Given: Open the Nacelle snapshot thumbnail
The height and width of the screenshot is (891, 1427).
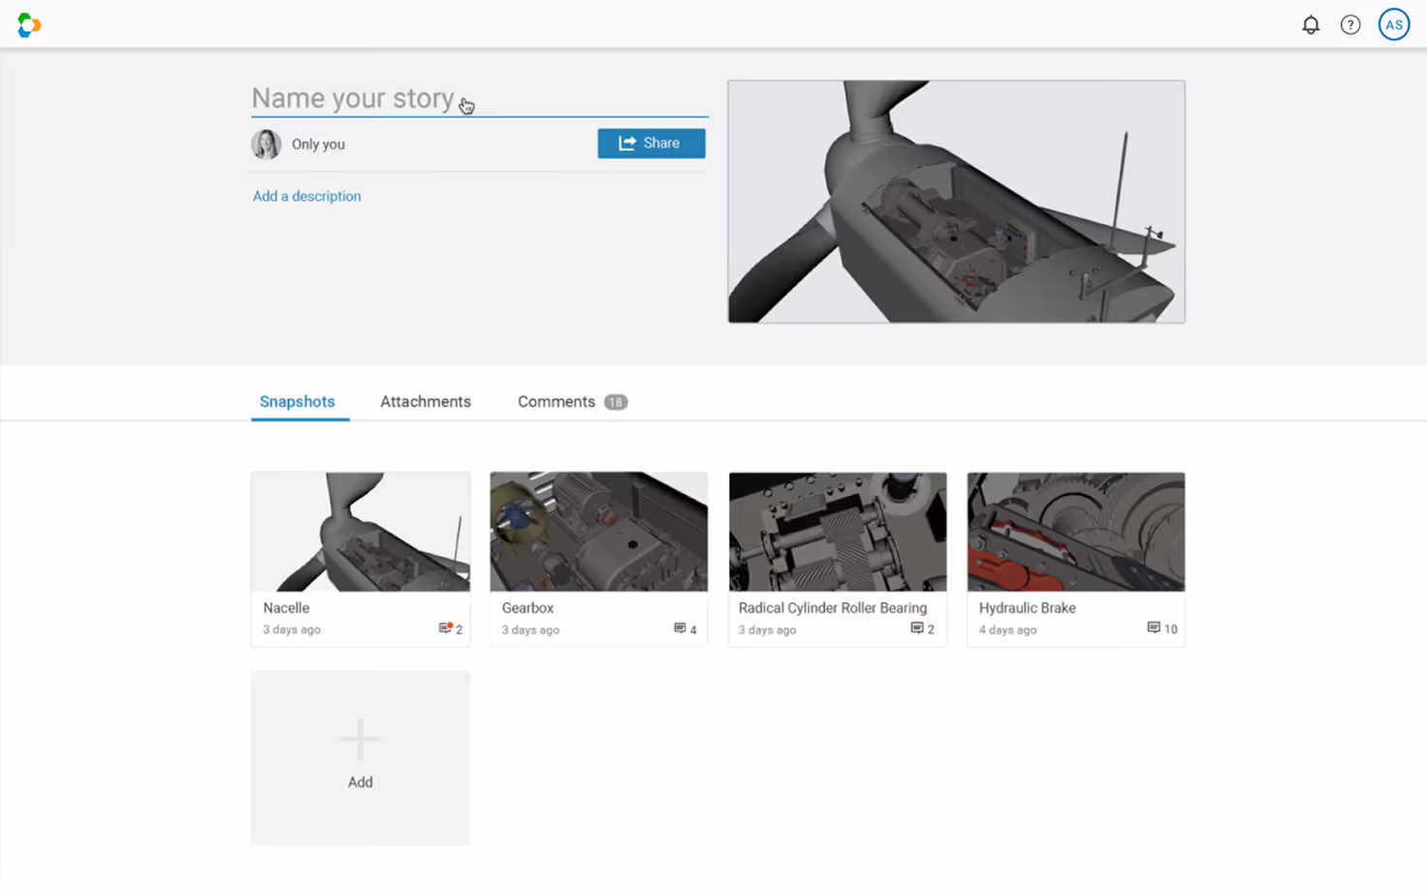Looking at the screenshot, I should (x=361, y=532).
